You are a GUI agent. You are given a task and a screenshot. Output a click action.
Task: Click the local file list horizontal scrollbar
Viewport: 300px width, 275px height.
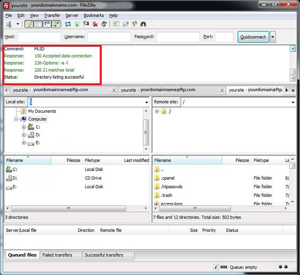(69, 209)
